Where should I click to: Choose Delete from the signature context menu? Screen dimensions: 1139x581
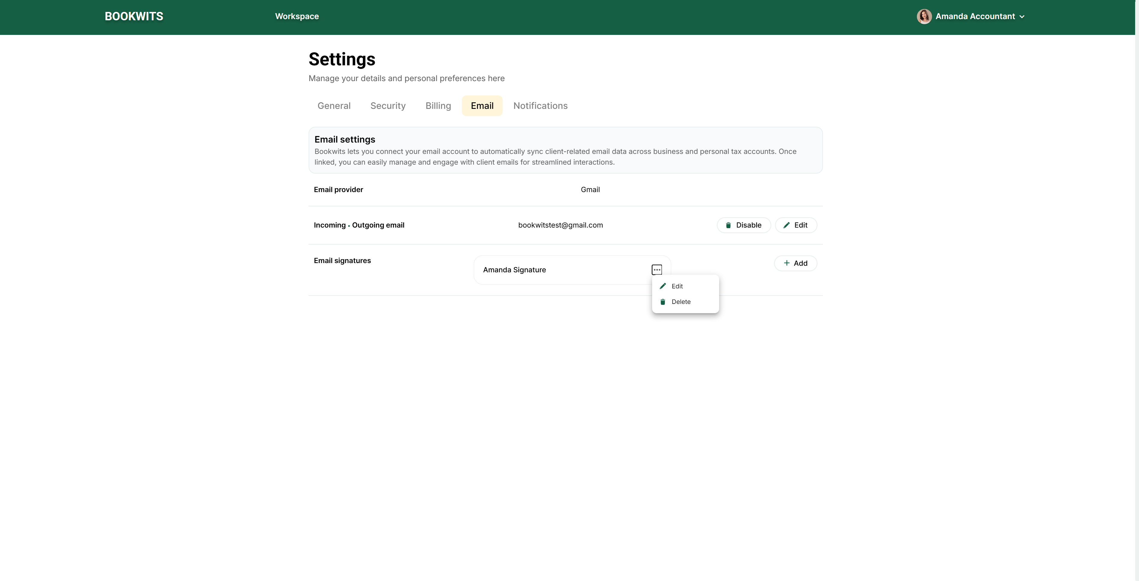(680, 302)
